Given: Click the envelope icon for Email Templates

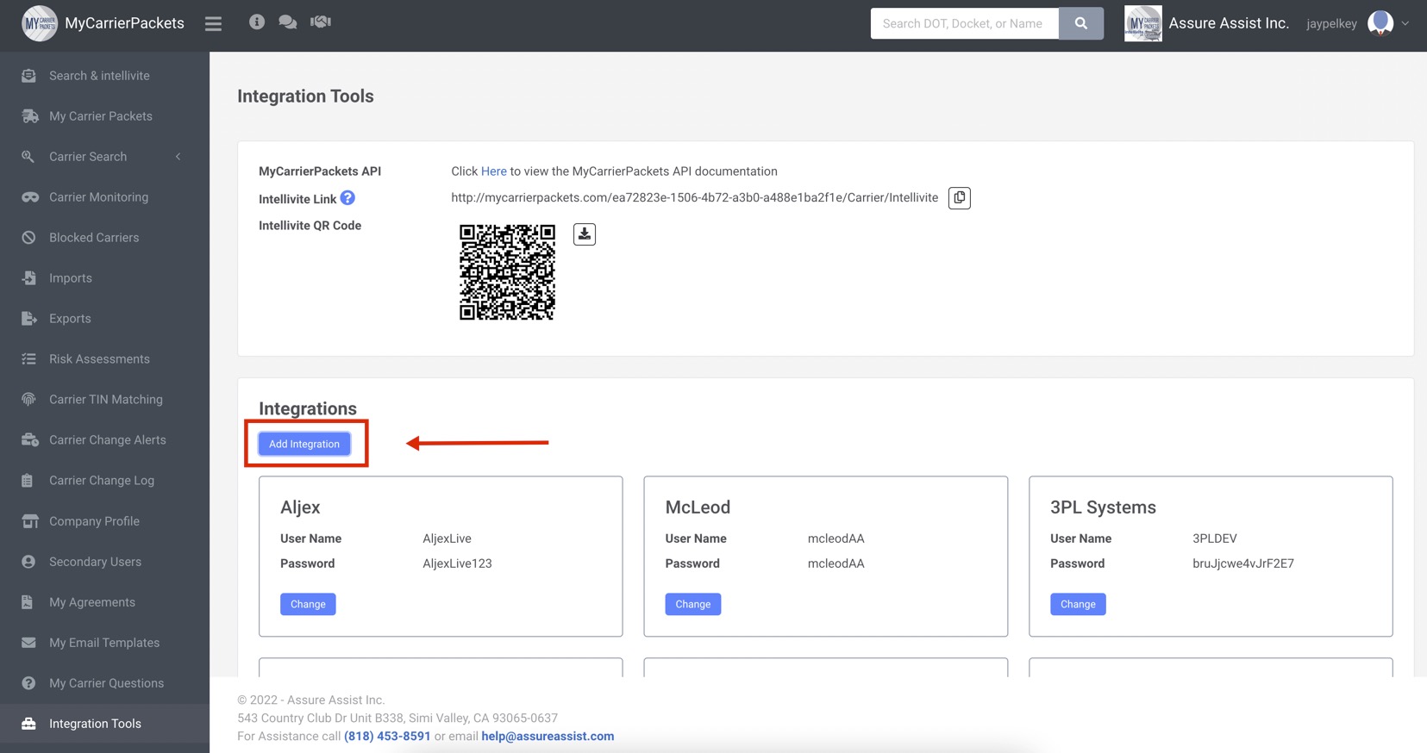Looking at the screenshot, I should click(x=28, y=643).
